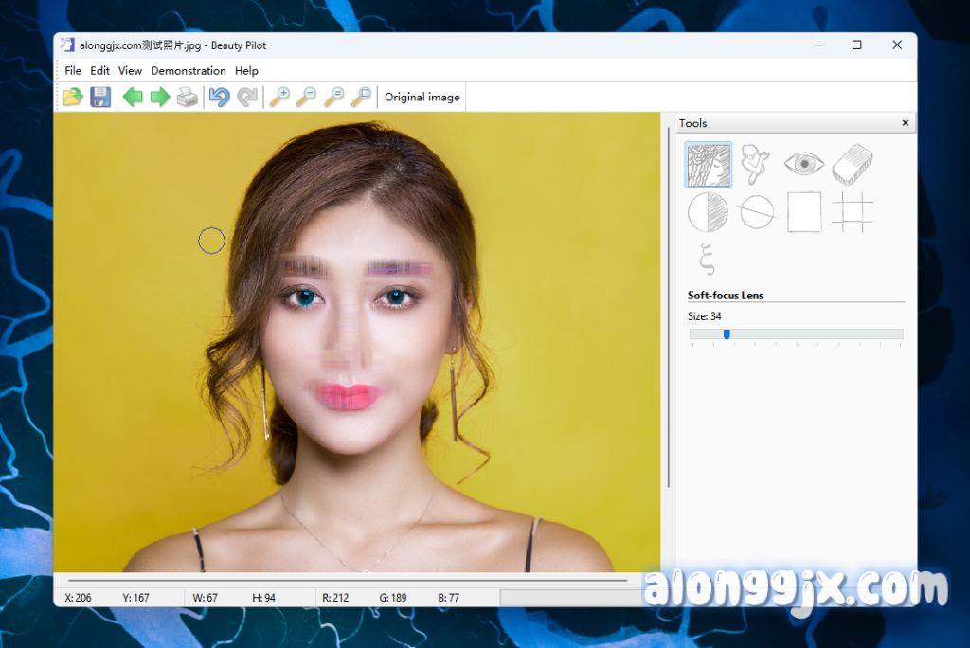
Task: Save the image with the floppy disk icon
Action: coord(100,97)
